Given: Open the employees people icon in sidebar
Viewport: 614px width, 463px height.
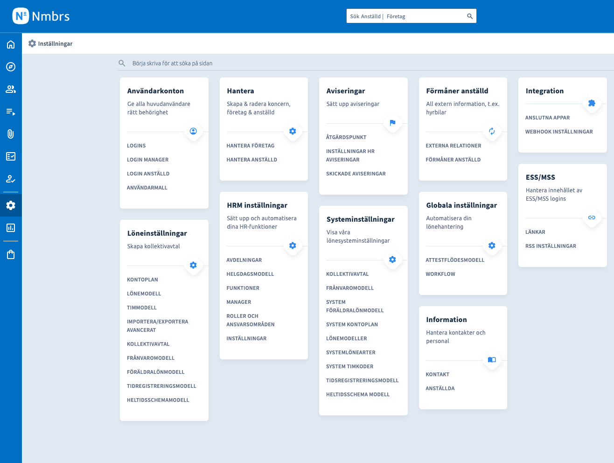Looking at the screenshot, I should [11, 89].
